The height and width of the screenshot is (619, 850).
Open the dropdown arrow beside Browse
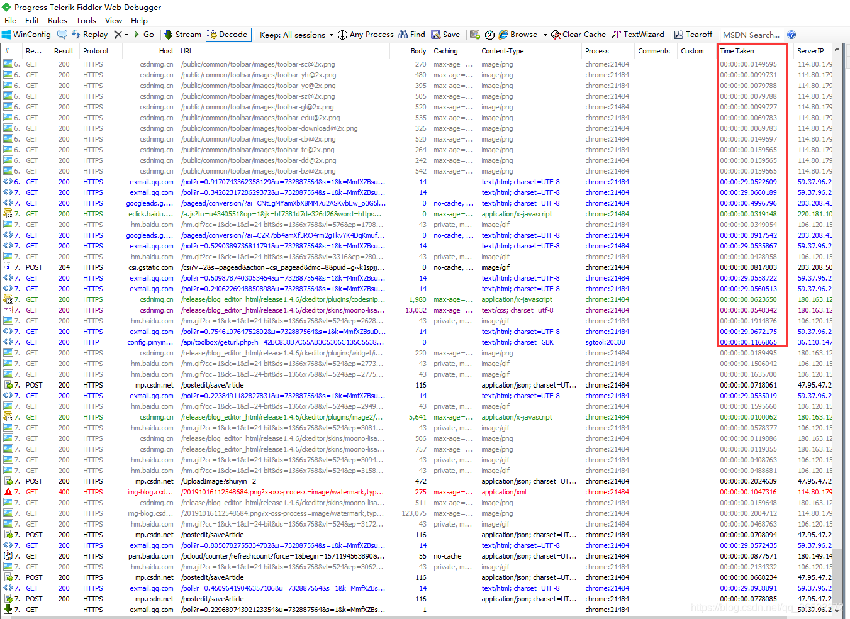click(x=545, y=35)
